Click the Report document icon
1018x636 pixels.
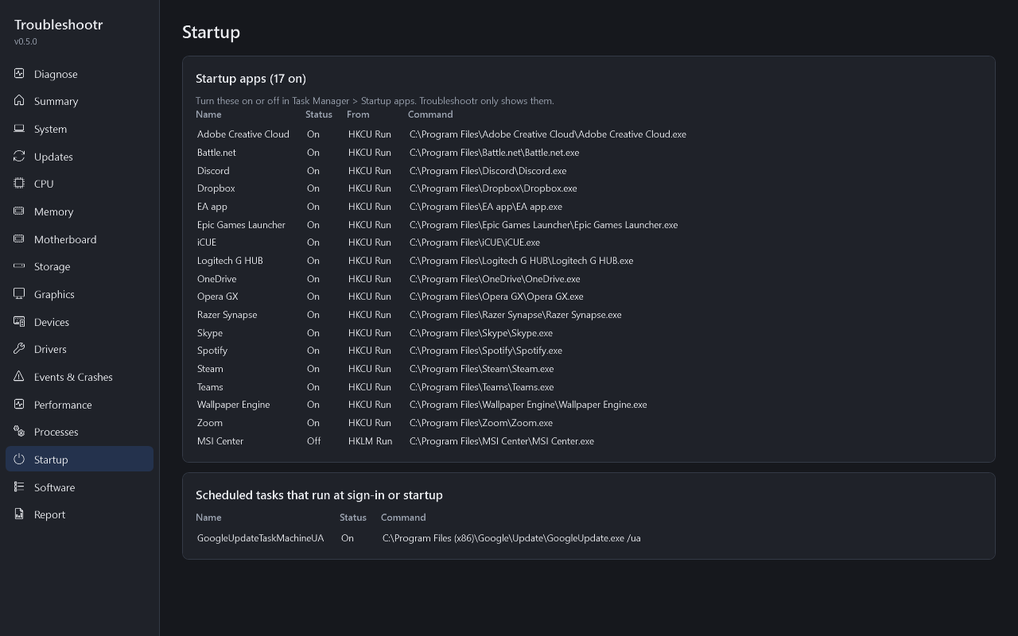[19, 514]
